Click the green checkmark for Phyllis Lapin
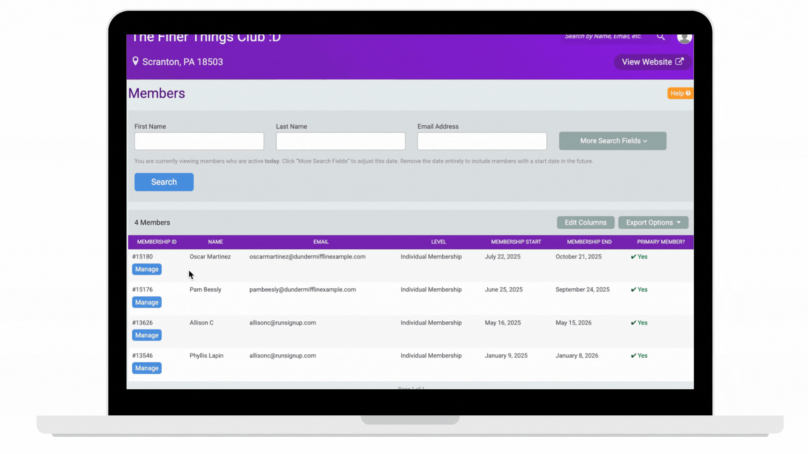This screenshot has height=454, width=808. pyautogui.click(x=633, y=356)
